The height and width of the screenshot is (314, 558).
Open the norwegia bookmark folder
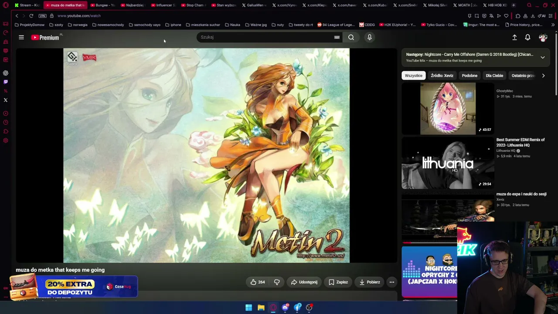78,25
